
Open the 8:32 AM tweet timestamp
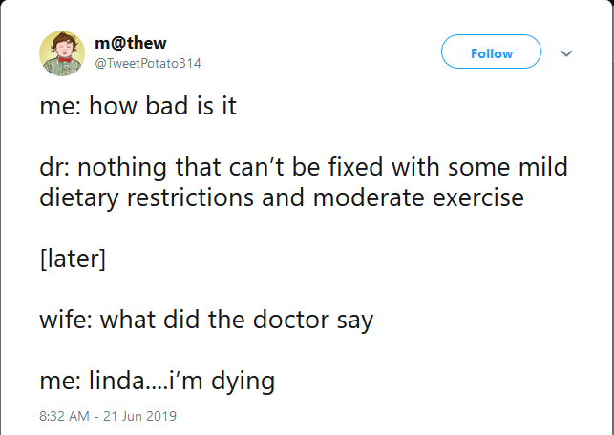[61, 416]
